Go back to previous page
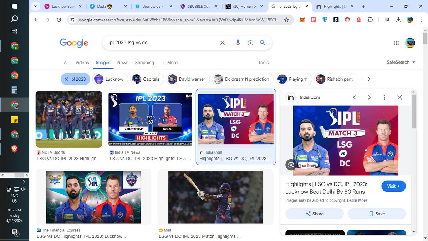This screenshot has height=241, width=428. (36, 20)
